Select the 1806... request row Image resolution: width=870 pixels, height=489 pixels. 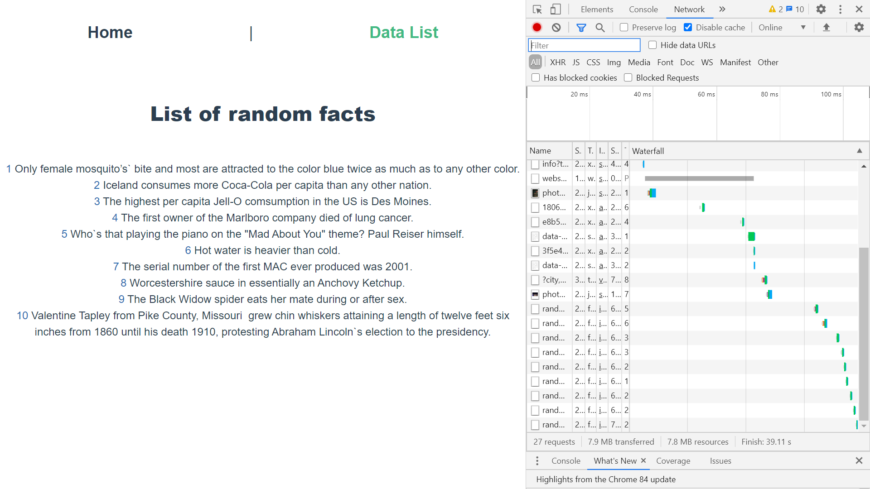tap(692, 207)
